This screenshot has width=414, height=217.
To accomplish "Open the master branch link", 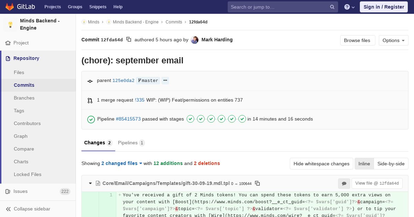I will (x=148, y=81).
